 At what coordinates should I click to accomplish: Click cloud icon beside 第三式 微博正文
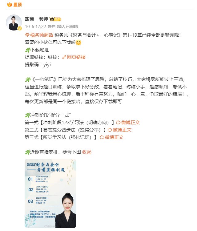coord(102,137)
